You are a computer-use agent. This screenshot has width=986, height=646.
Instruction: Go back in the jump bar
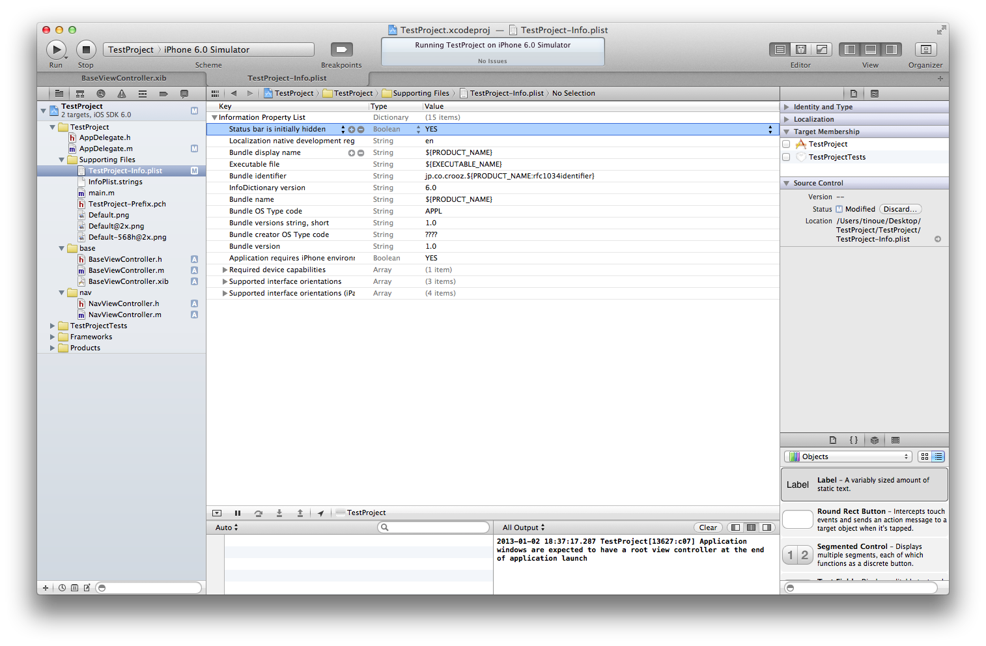(x=234, y=94)
